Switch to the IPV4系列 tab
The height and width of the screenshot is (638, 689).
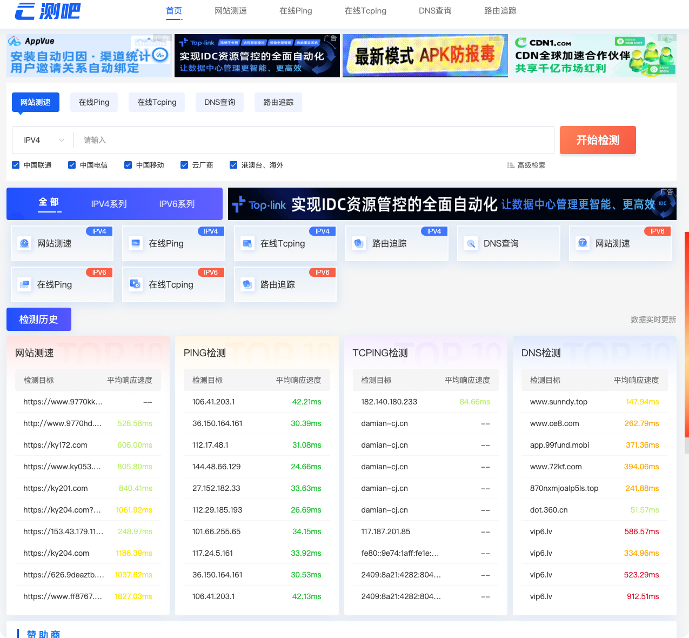coord(109,204)
